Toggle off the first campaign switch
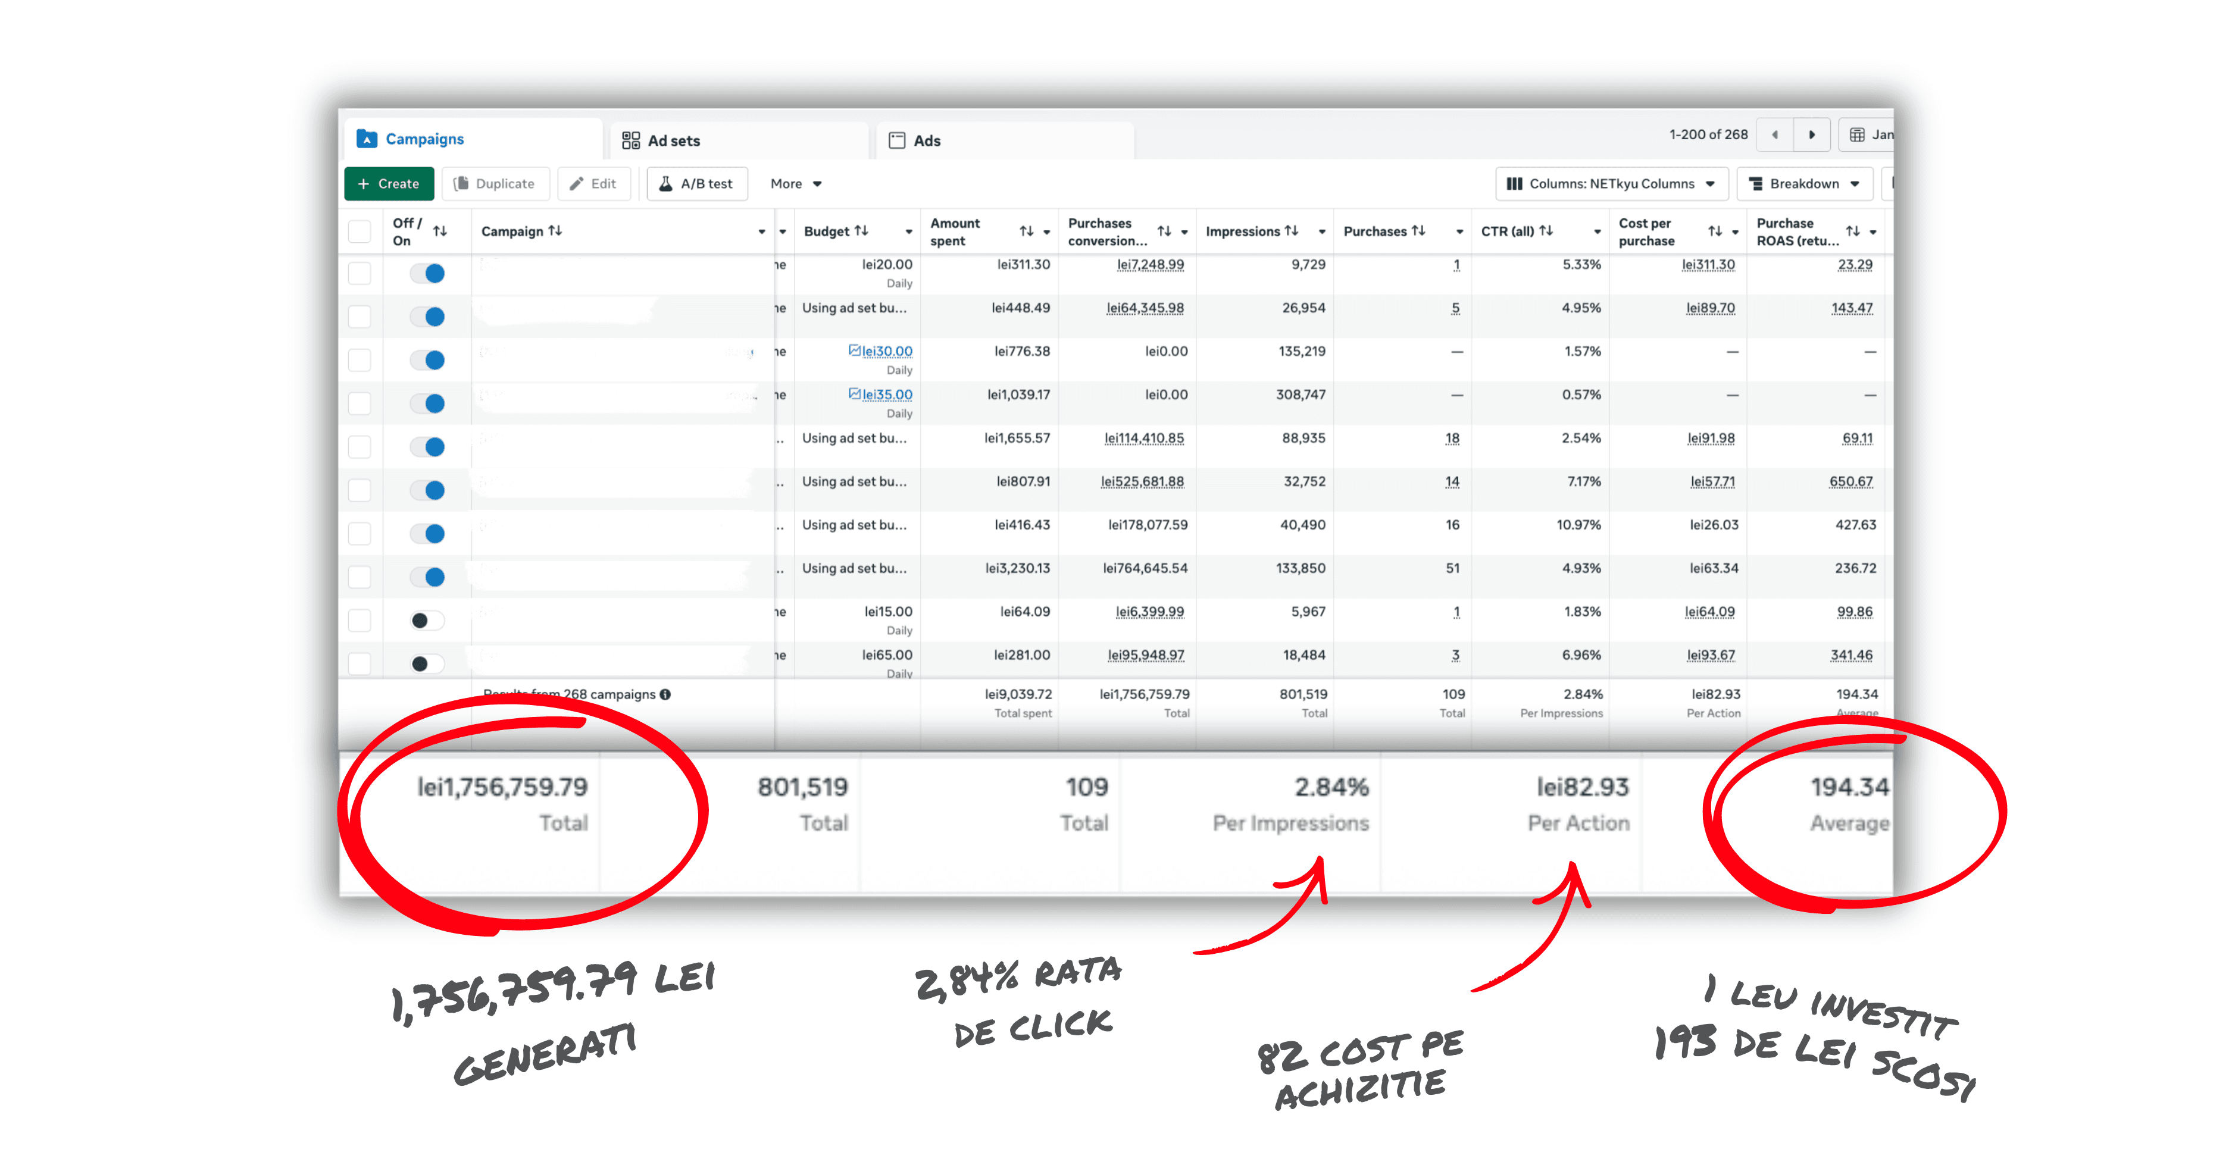This screenshot has width=2232, height=1168. [428, 274]
